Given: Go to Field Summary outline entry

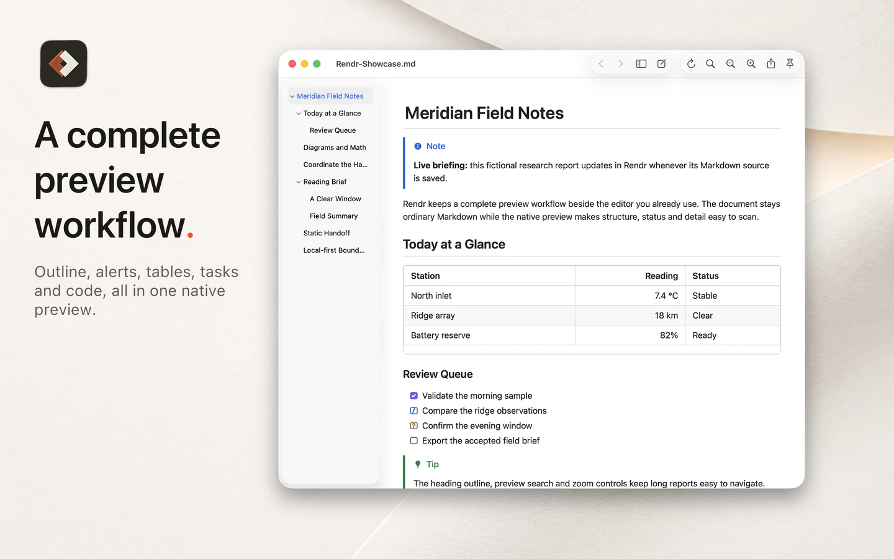Looking at the screenshot, I should click(333, 216).
